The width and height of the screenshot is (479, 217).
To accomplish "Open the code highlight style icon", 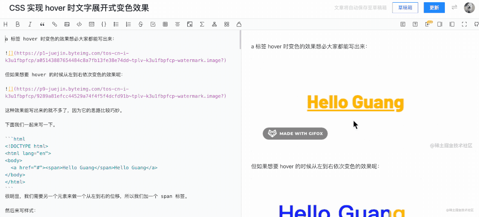I will click(239, 24).
